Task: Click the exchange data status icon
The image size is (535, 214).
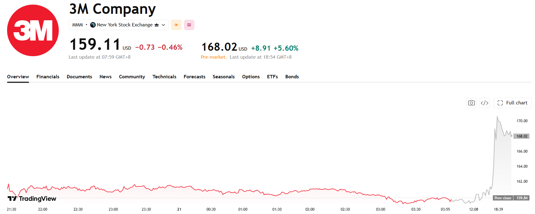Action: pos(157,25)
